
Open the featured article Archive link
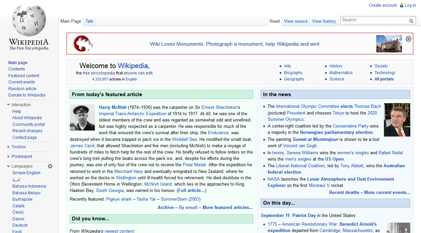coord(166,208)
